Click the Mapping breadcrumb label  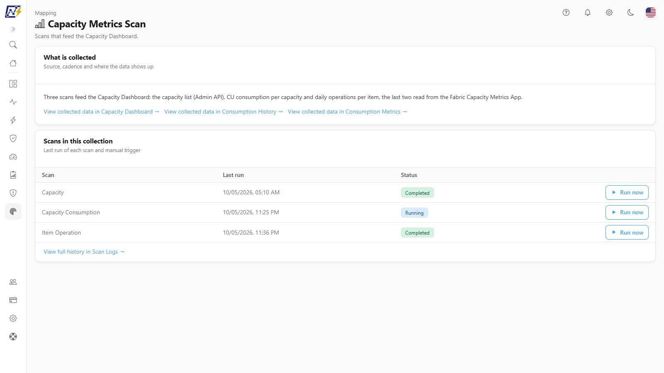(46, 13)
